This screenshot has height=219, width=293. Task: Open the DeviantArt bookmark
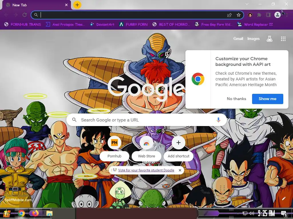tap(102, 25)
